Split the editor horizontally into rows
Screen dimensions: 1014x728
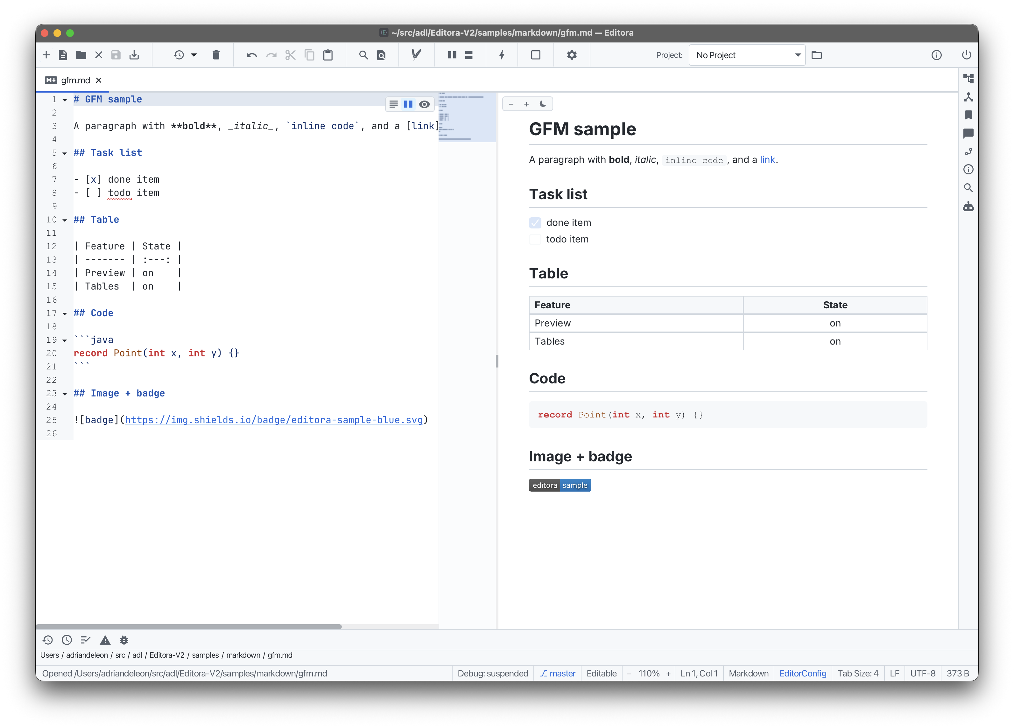pos(469,55)
